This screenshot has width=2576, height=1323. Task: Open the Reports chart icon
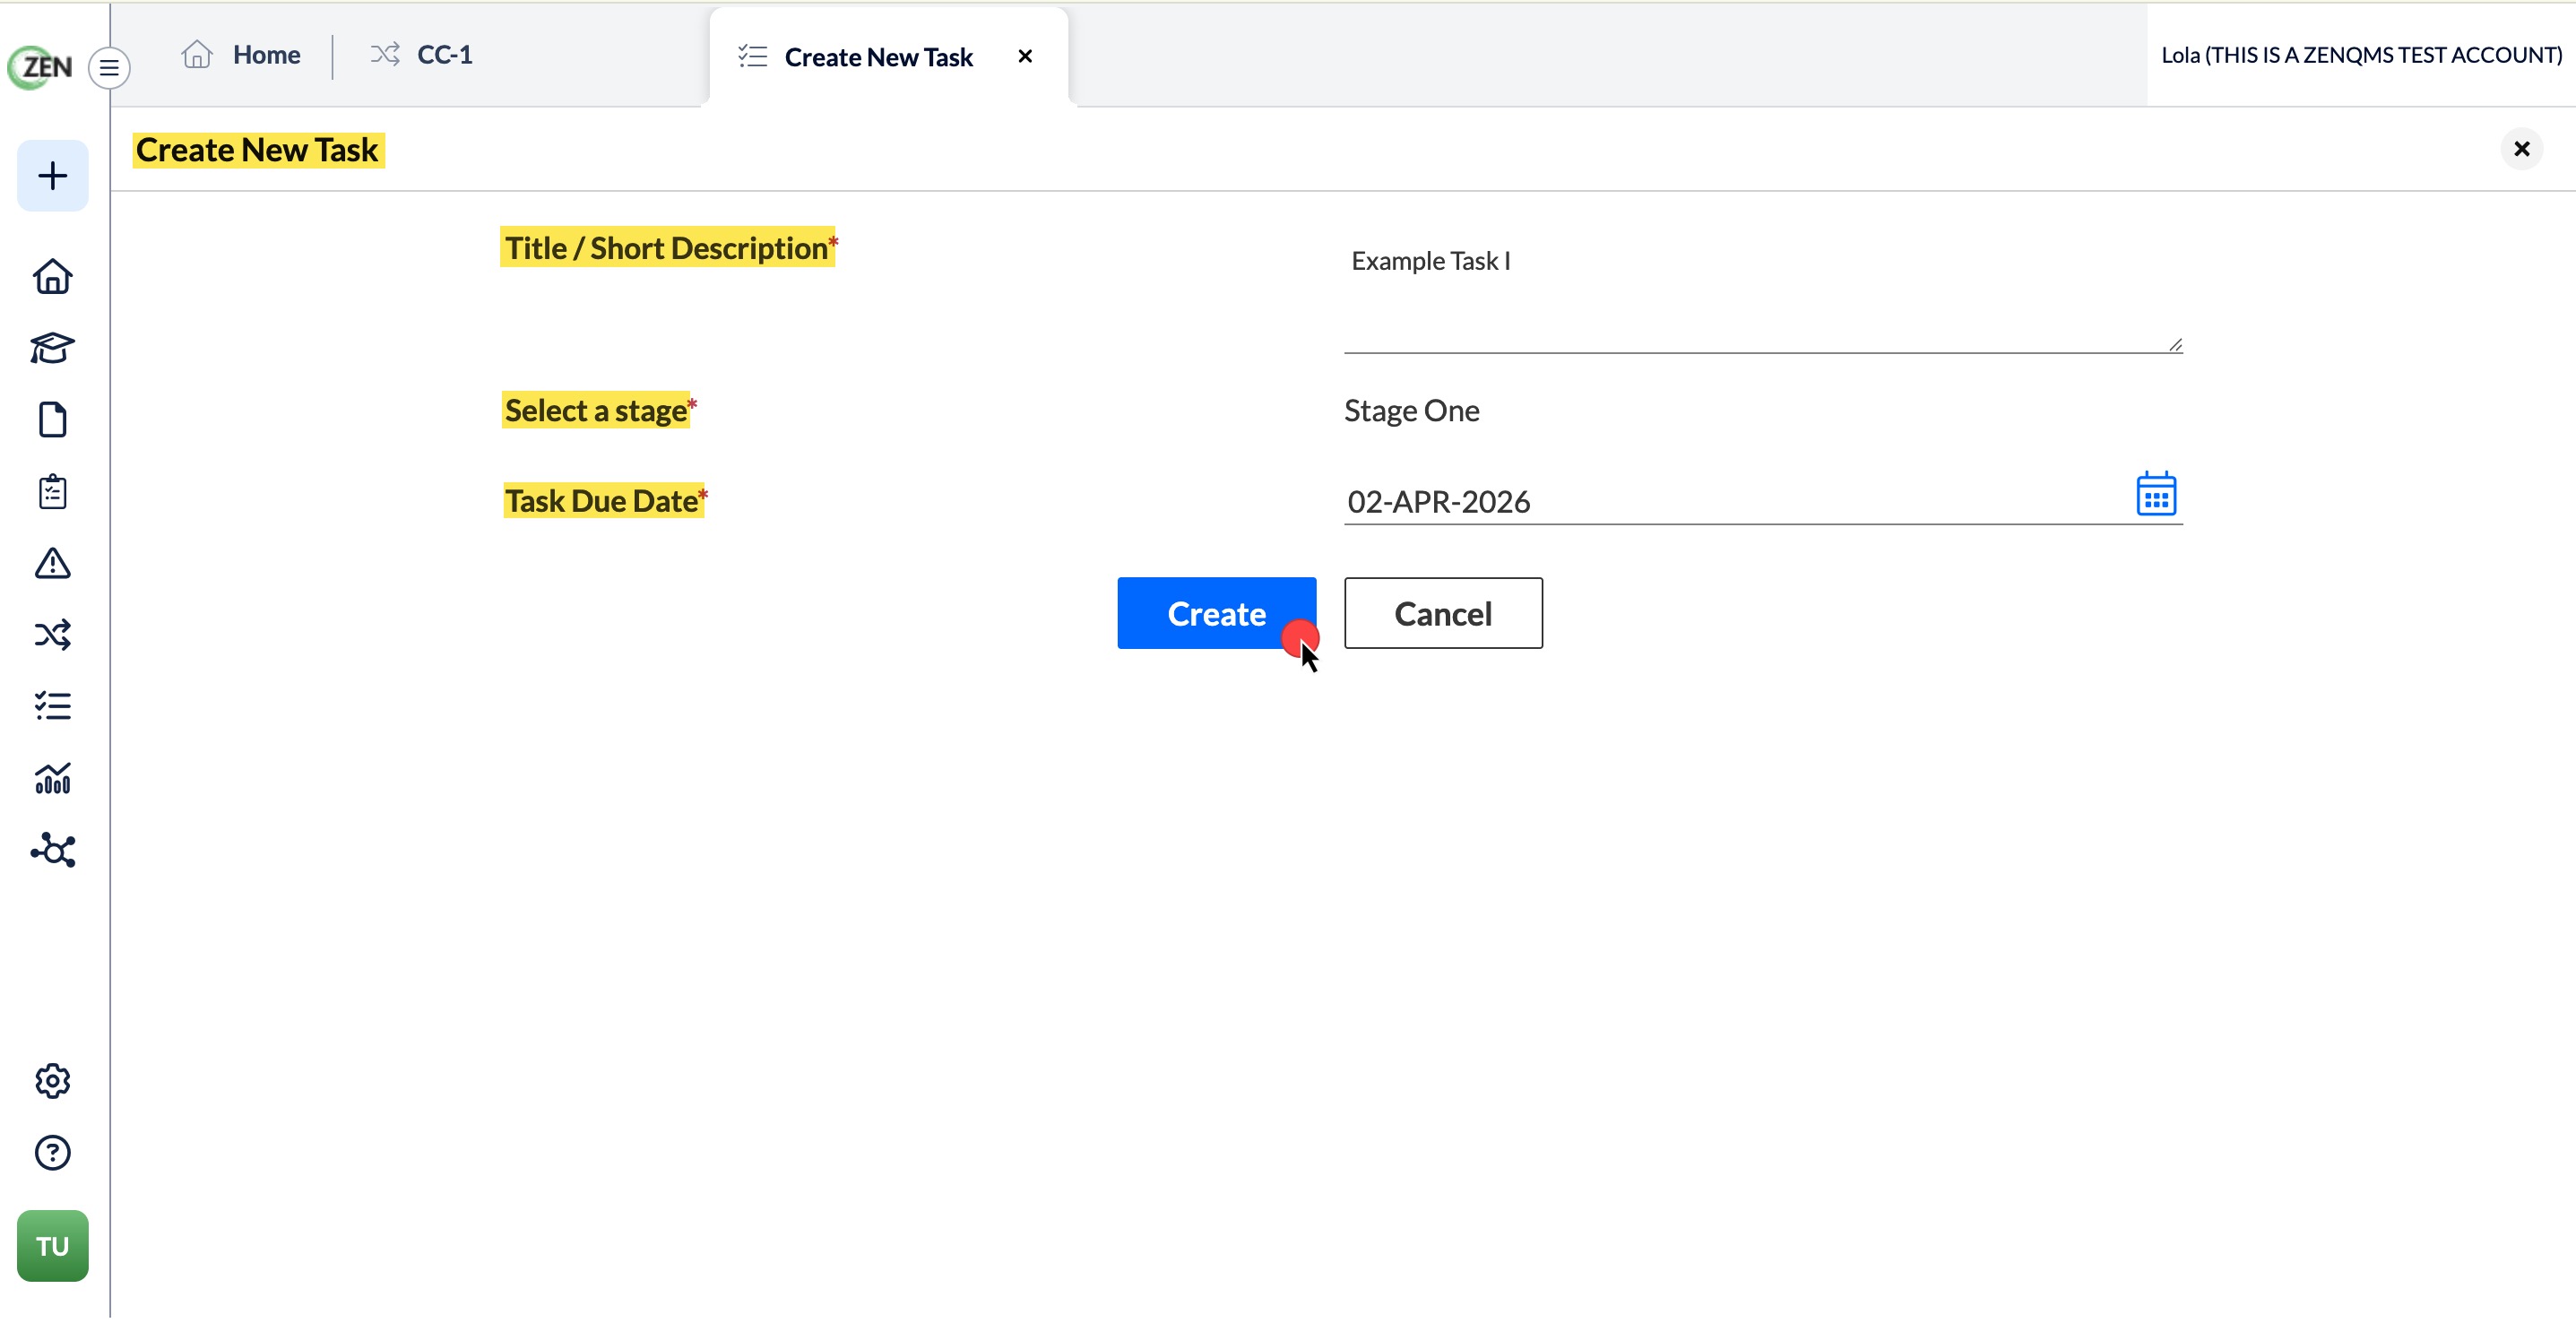click(x=52, y=779)
